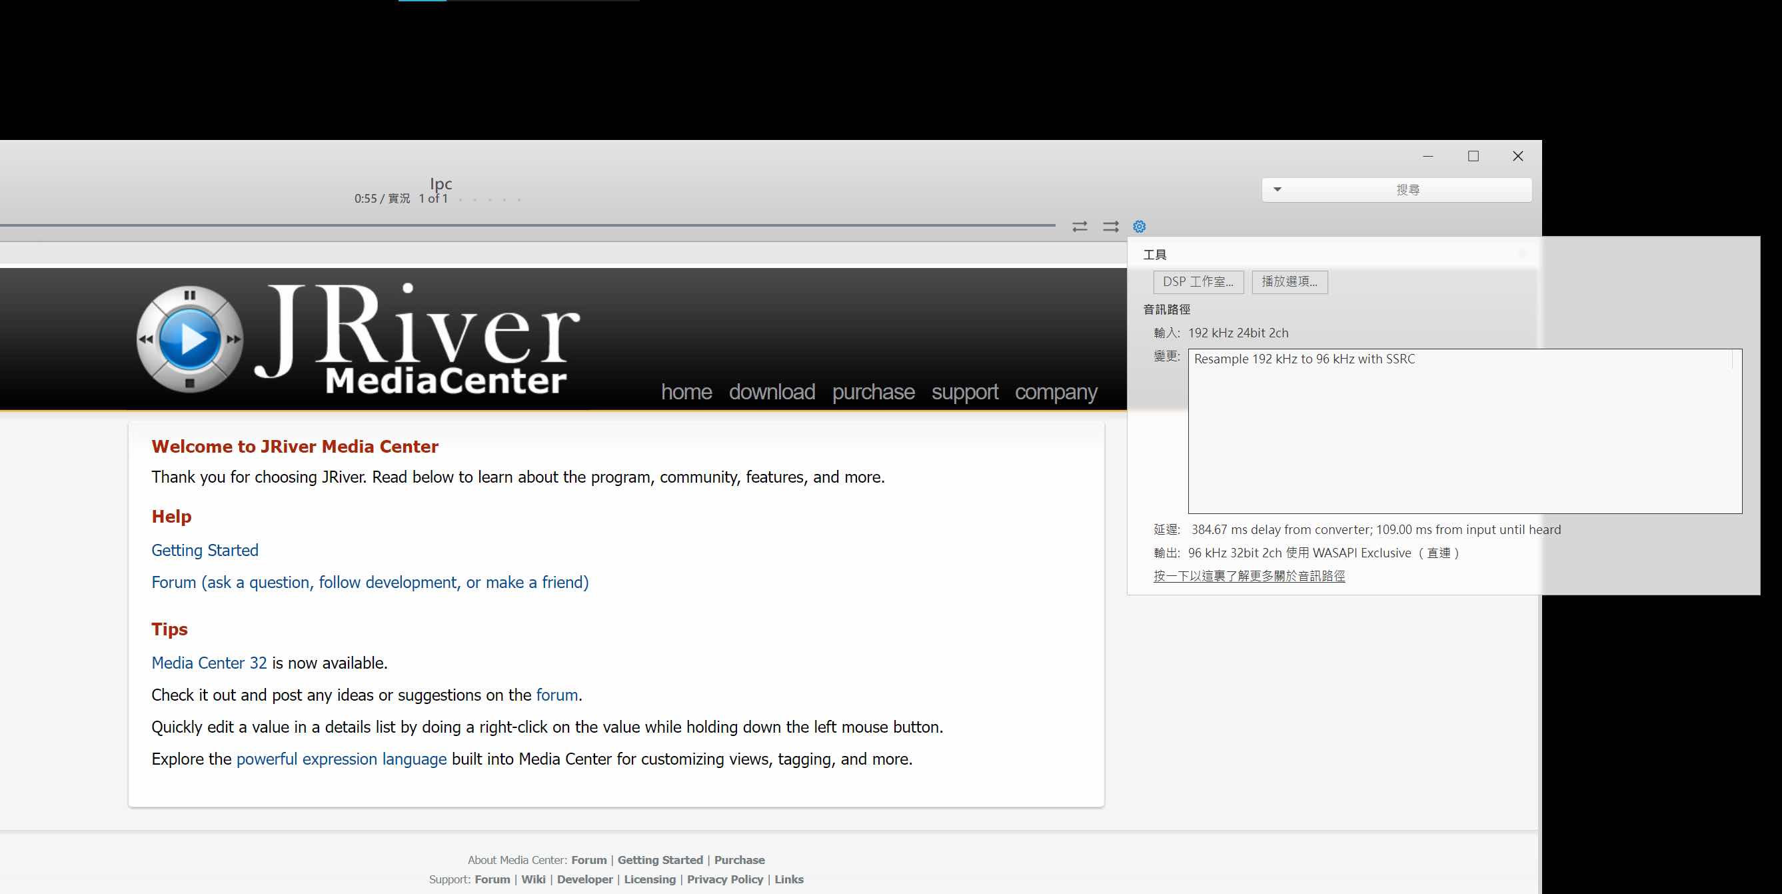The width and height of the screenshot is (1782, 894).
Task: Open the footer Getting Started link
Action: coord(660,860)
